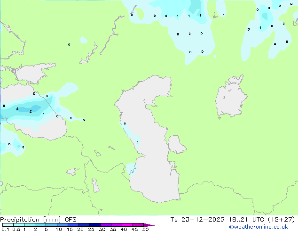Pick the magenta swatch between 40 and 45
This screenshot has height=231, width=298.
point(127,225)
